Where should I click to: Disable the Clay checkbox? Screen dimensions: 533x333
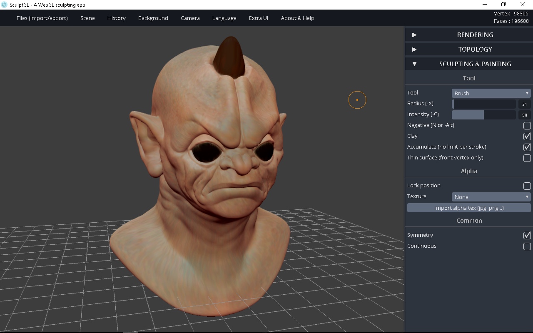527,136
